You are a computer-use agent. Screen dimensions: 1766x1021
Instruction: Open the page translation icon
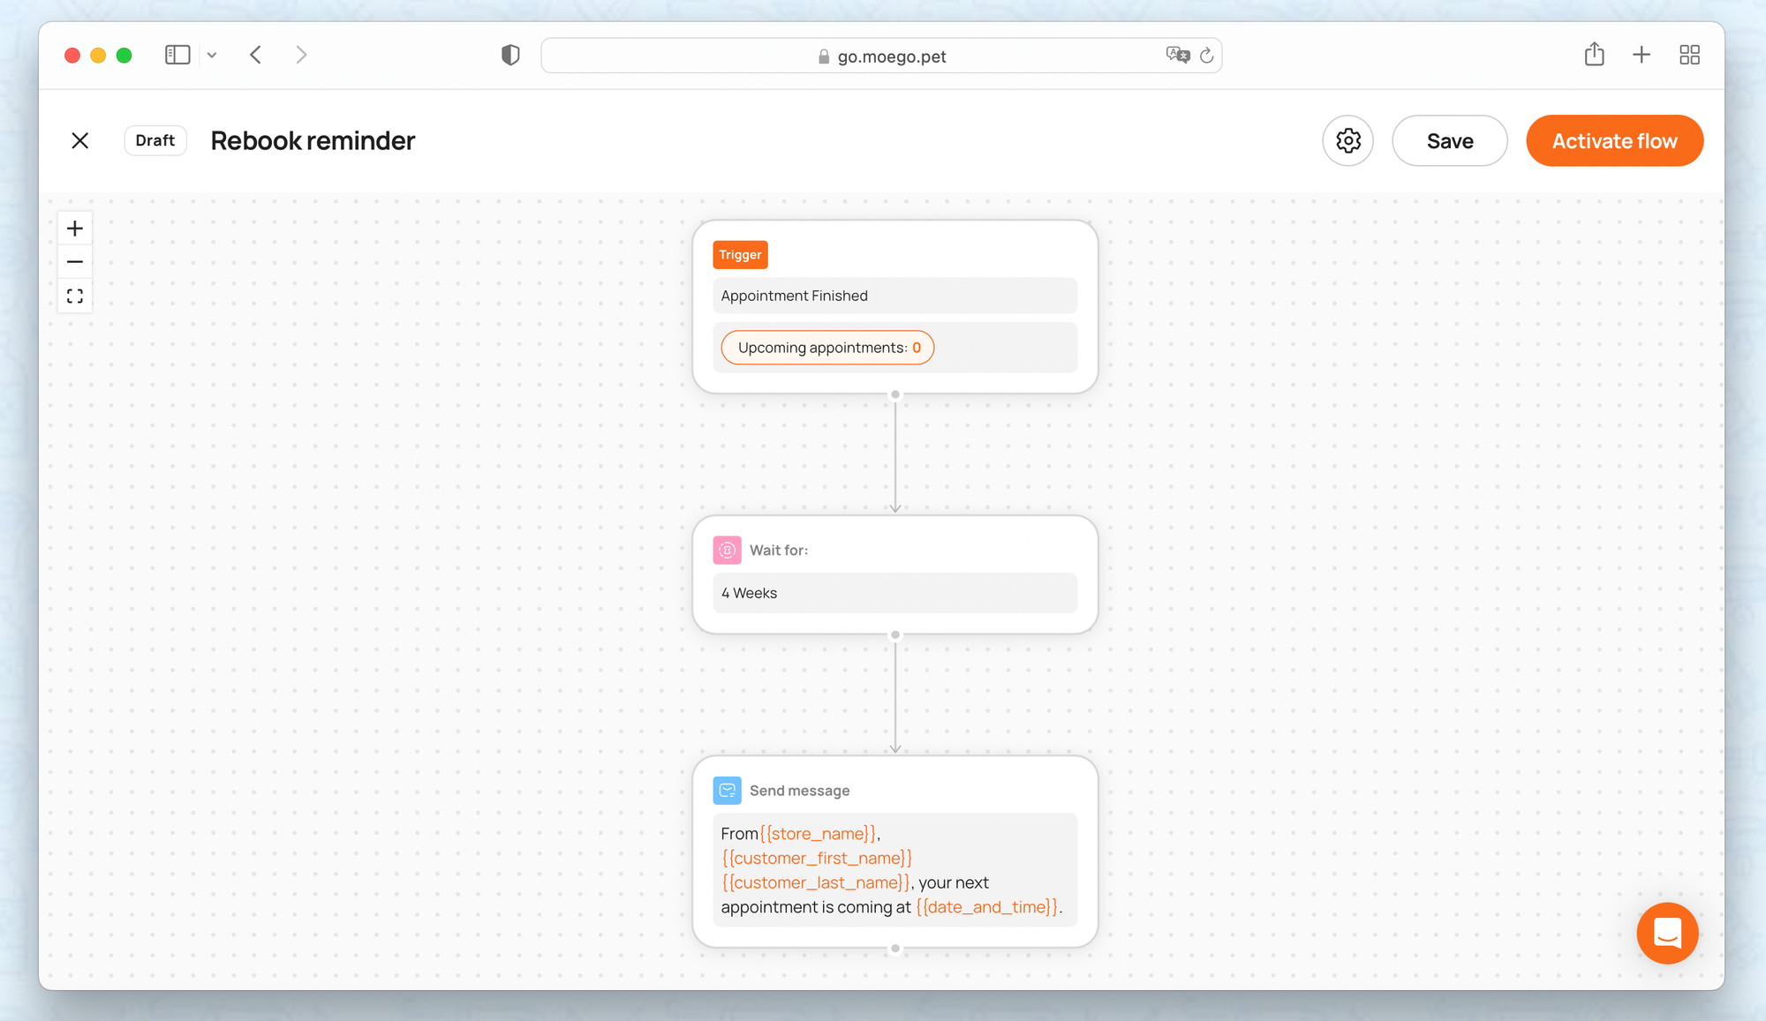(1177, 56)
